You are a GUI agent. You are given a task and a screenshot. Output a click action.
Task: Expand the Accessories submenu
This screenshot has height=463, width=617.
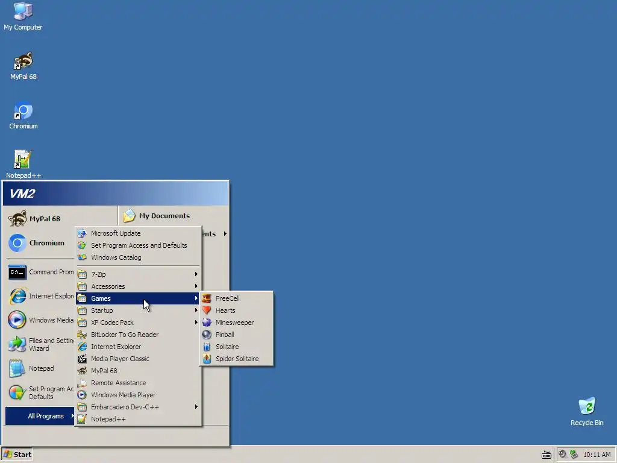tap(139, 286)
